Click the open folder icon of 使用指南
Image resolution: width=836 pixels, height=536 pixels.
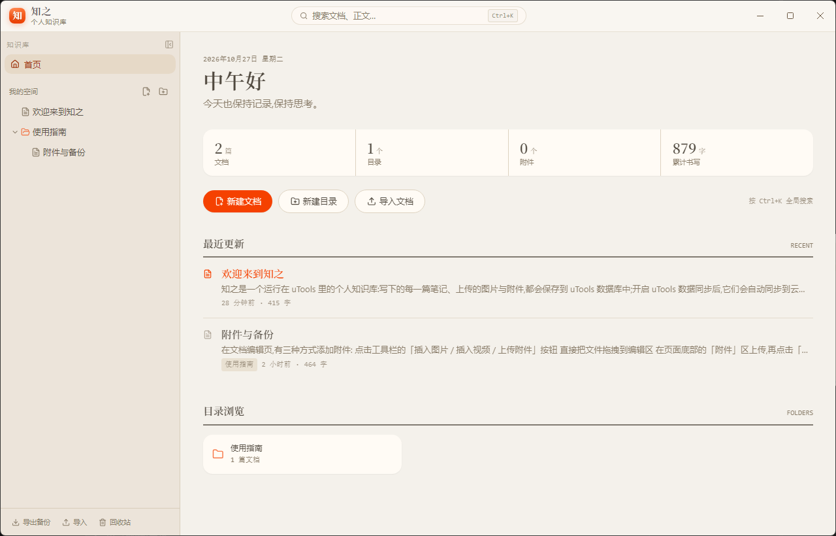click(x=25, y=132)
